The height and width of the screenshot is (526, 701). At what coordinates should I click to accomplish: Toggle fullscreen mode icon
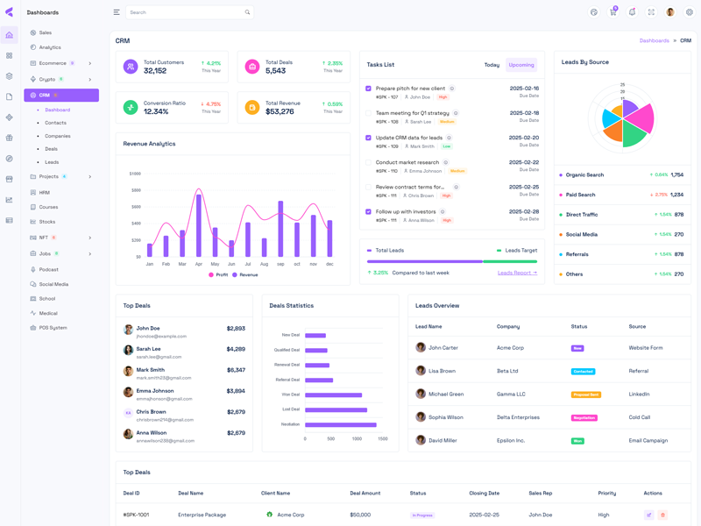[x=651, y=12]
